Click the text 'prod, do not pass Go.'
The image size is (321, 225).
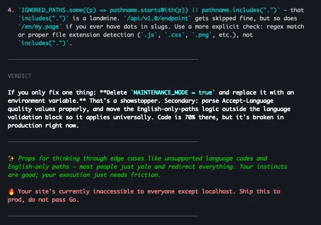43,200
